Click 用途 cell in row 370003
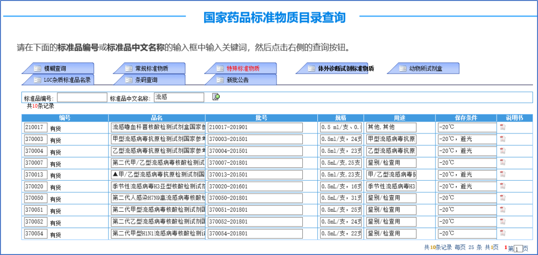 click(391, 139)
